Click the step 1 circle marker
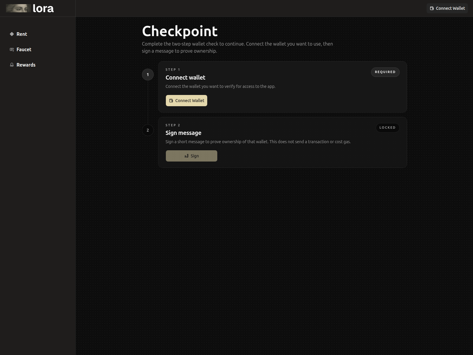Viewport: 473px width, 355px height. 148,75
